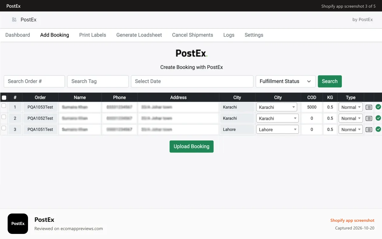Click KG weight field for PQA1051Test
Screen dimensions: 382x239
[330, 129]
